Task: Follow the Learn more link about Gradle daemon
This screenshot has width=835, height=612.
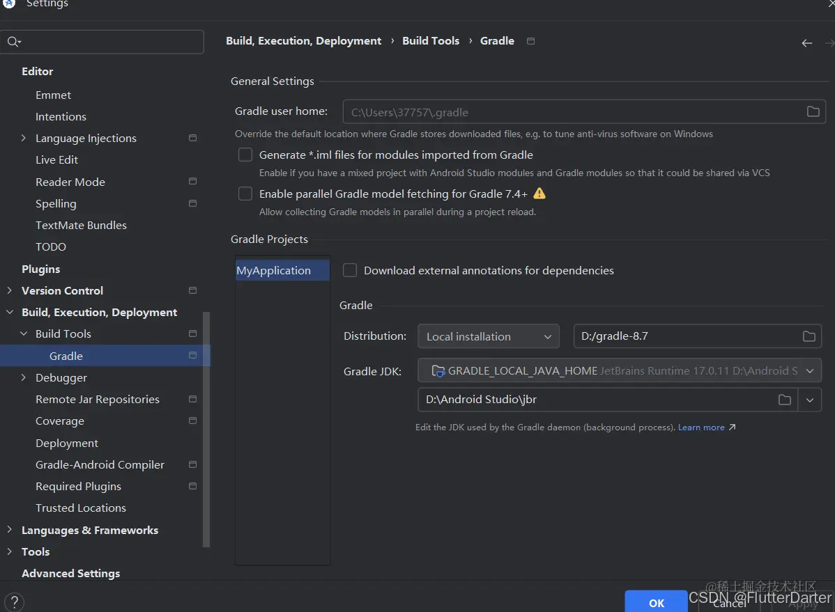Action: click(703, 427)
